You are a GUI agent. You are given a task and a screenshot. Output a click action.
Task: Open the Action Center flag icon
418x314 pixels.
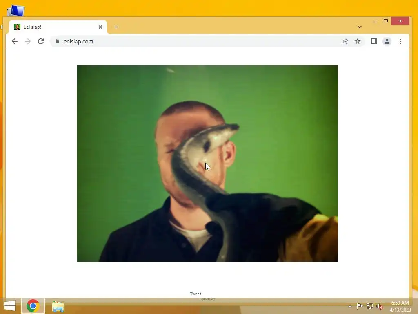pyautogui.click(x=360, y=306)
